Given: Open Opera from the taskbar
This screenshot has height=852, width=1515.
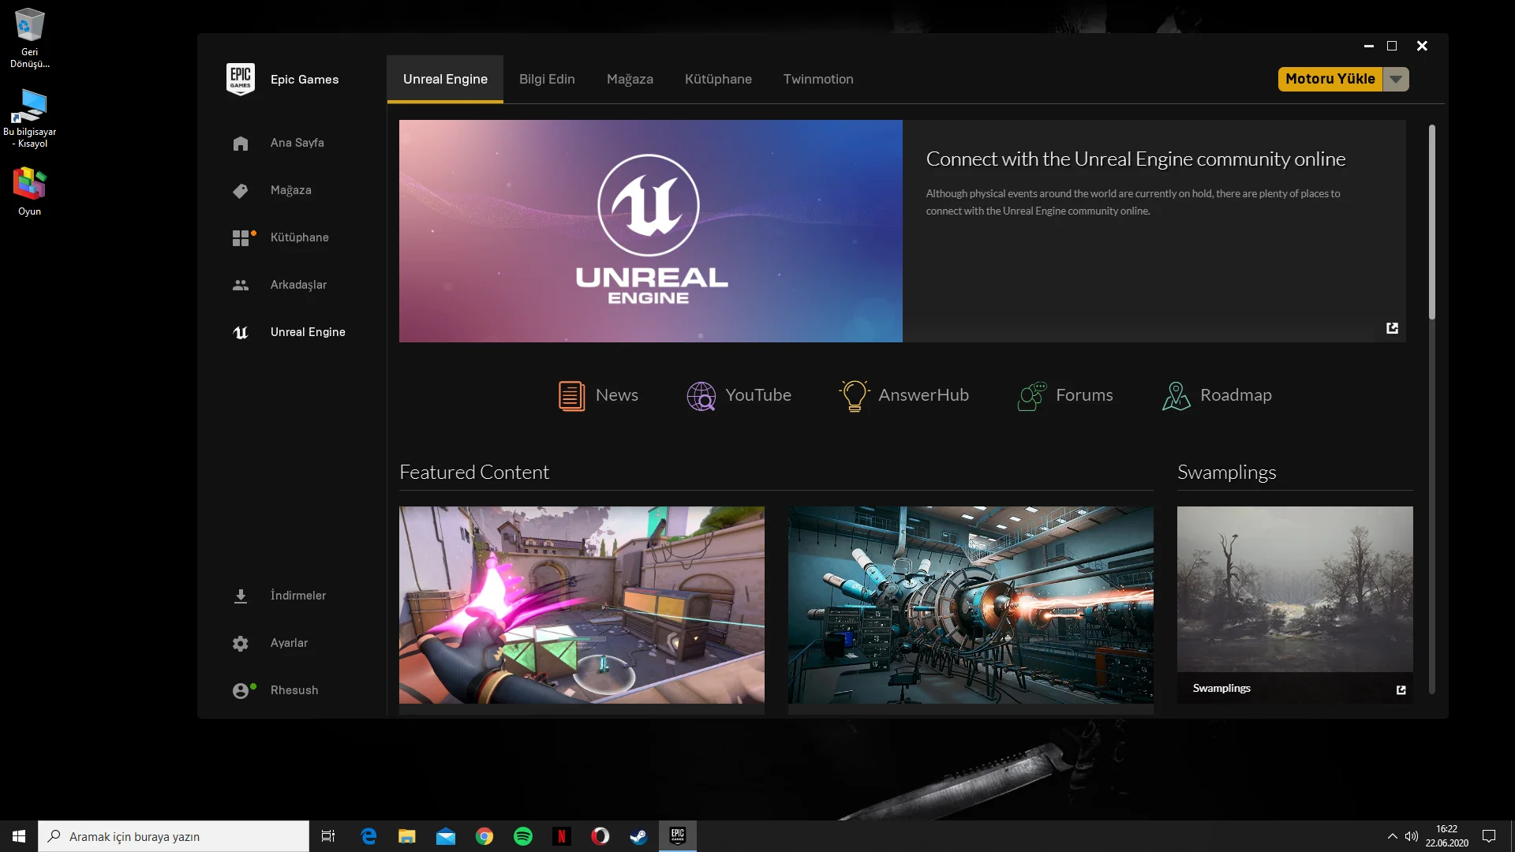Looking at the screenshot, I should 600,836.
